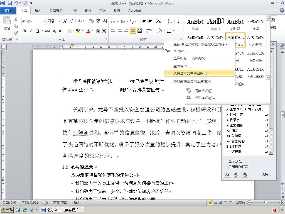The image size is (285, 214).
Task: Toggle Italic formatting
Action: (x=31, y=31)
